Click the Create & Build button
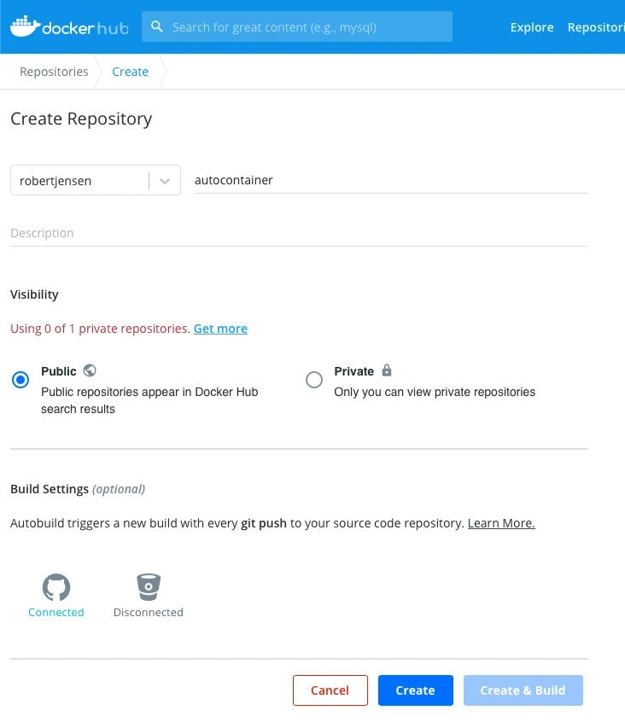Screen dimensions: 625x722 (x=523, y=690)
